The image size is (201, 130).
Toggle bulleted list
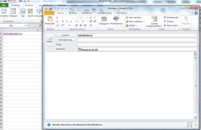[x=77, y=21]
